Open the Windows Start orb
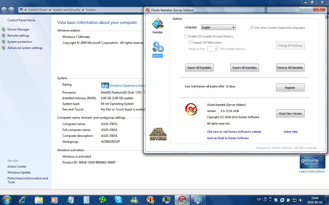Screen dimensions: 329x205 pyautogui.click(x=7, y=200)
